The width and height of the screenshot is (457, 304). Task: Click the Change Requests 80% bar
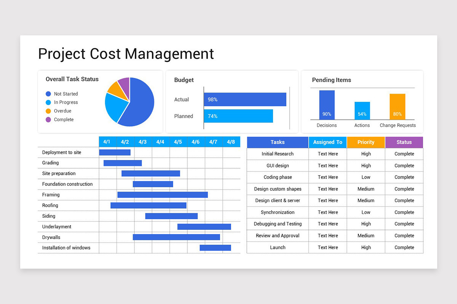[x=397, y=106]
